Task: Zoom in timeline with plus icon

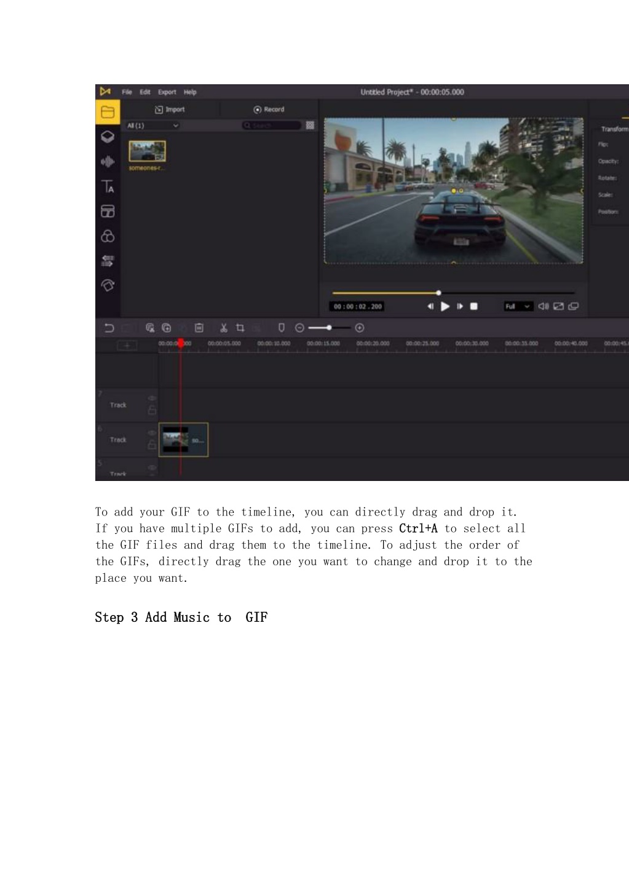Action: pyautogui.click(x=360, y=328)
